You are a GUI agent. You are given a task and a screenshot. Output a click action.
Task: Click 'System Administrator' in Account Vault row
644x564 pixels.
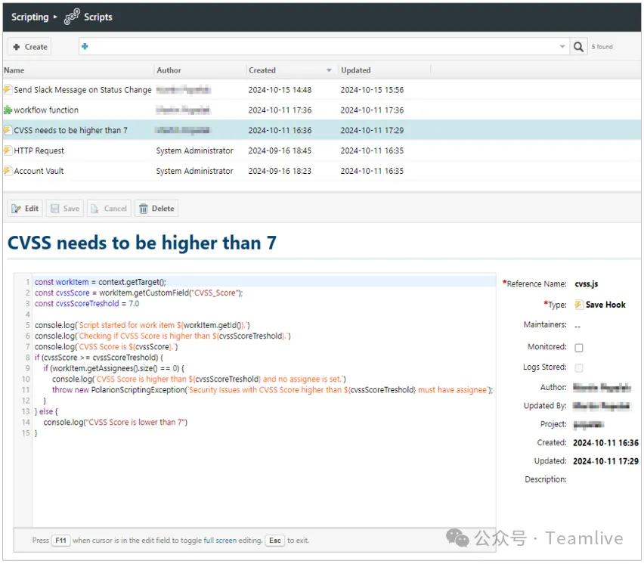click(x=194, y=171)
